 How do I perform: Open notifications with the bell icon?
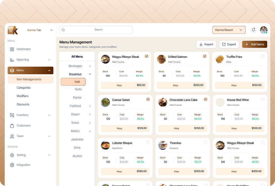pos(253,30)
